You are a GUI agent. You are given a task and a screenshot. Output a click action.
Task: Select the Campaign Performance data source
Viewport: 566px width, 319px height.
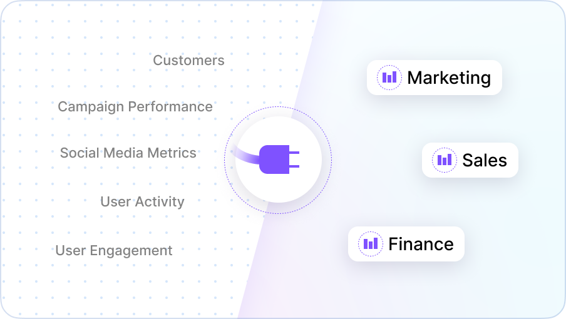click(135, 107)
